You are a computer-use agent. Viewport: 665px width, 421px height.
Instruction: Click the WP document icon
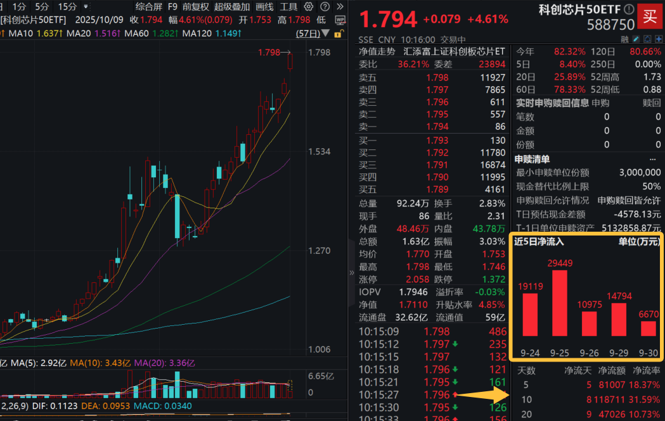pos(340,20)
